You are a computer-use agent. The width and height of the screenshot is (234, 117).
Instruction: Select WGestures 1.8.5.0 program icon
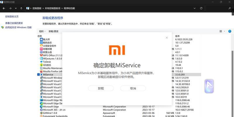coord(41,58)
